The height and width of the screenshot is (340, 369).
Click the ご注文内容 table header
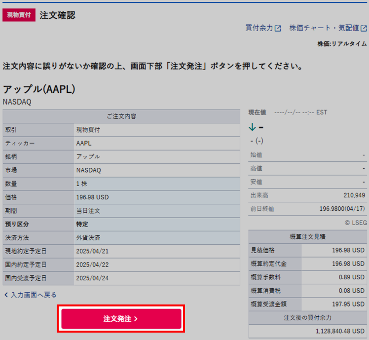(x=121, y=116)
